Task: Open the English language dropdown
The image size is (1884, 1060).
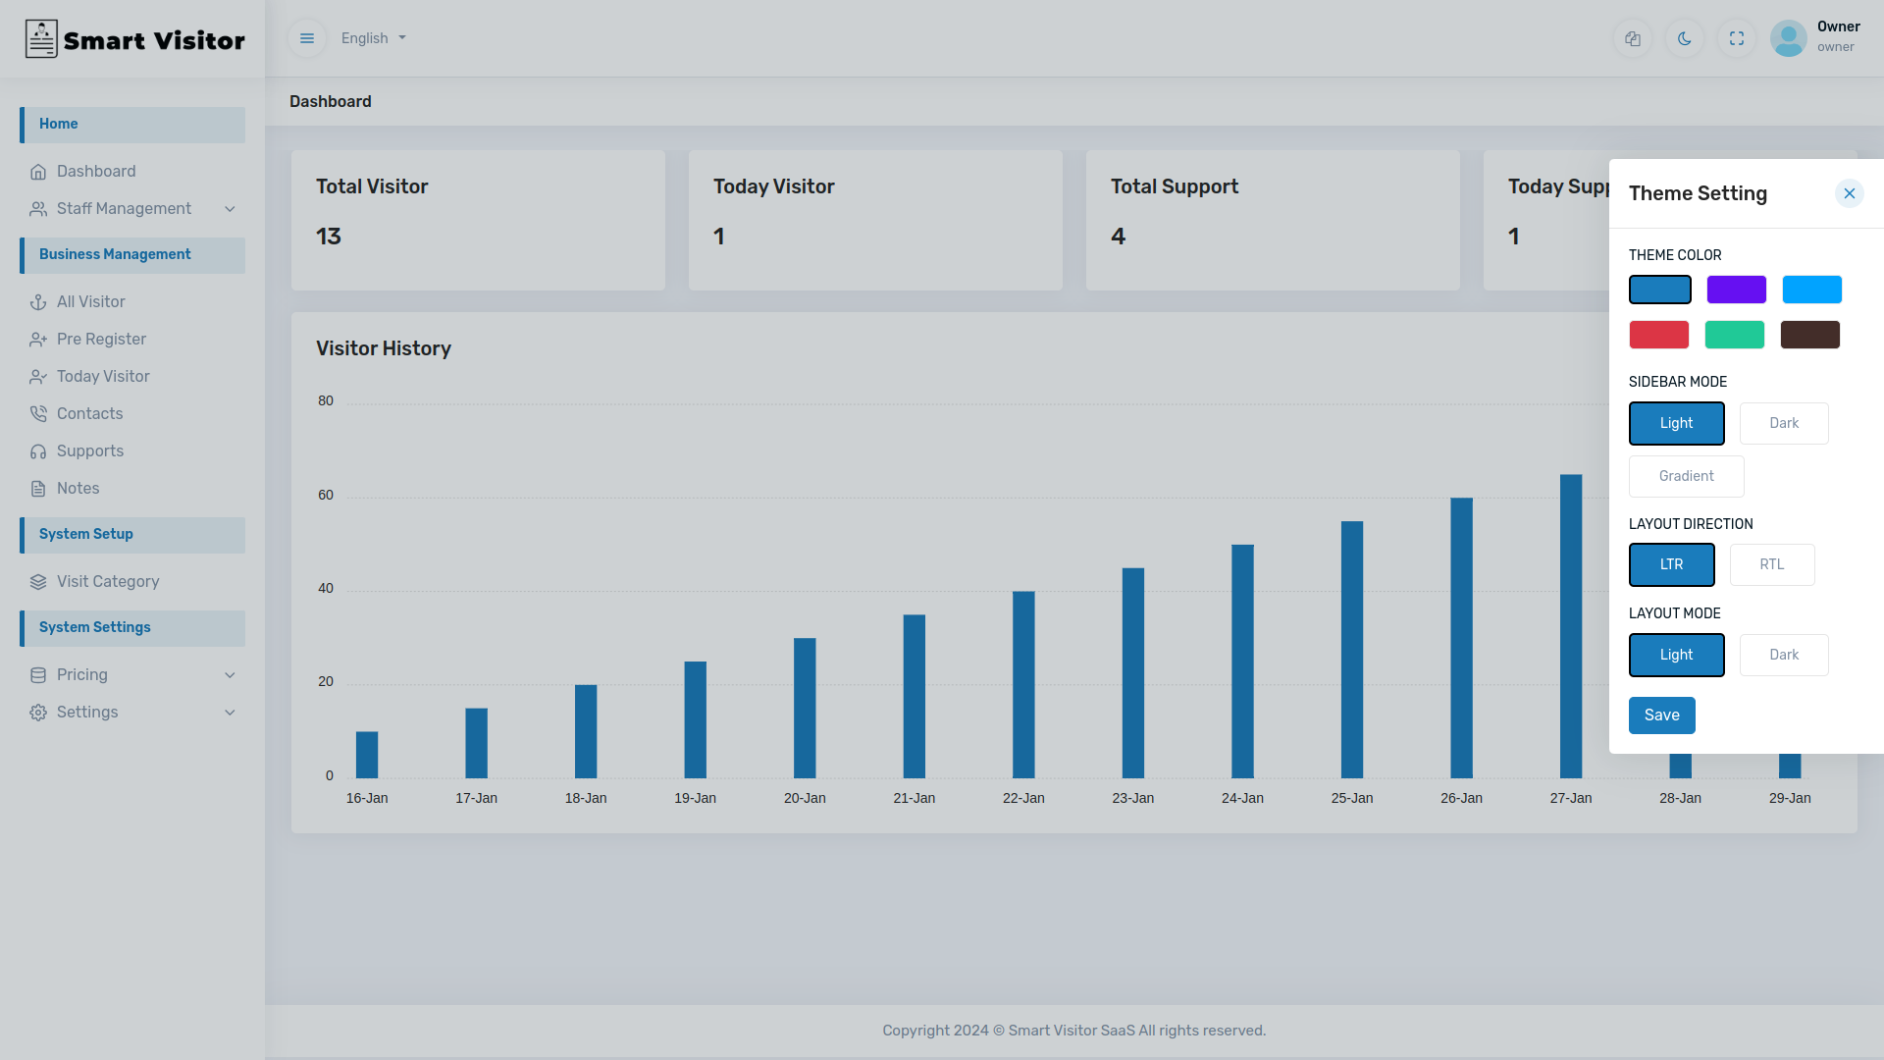Action: 373,38
